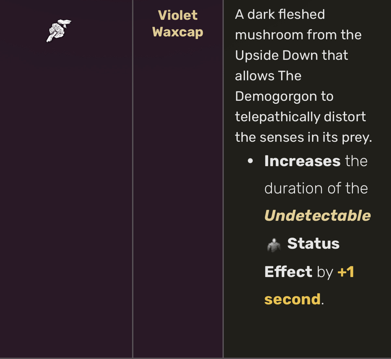Click the Undetectable status effect figure icon
The width and height of the screenshot is (391, 359).
[x=274, y=245]
